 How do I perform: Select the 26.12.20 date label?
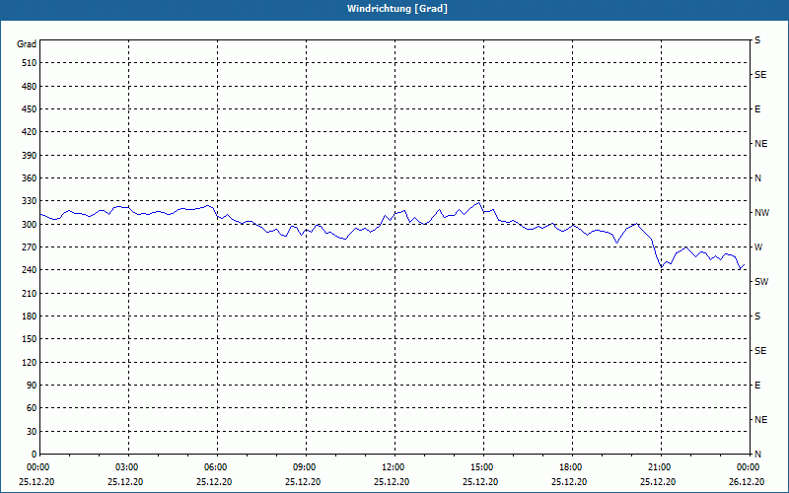(x=747, y=482)
